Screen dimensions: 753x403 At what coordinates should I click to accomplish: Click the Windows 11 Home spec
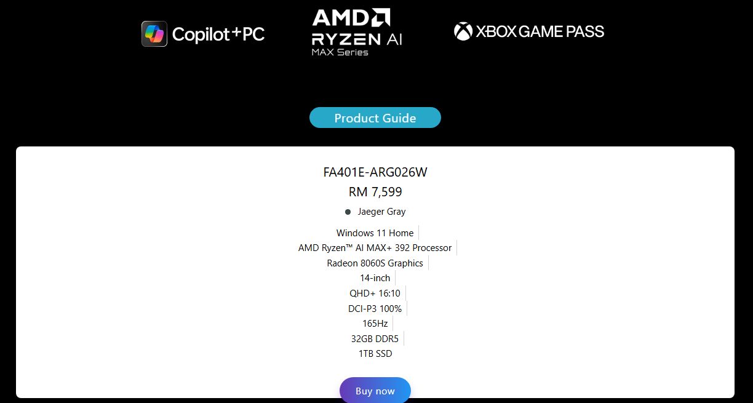(x=375, y=233)
